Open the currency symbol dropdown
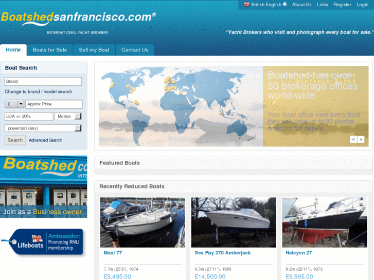Image resolution: width=374 pixels, height=280 pixels. (14, 104)
